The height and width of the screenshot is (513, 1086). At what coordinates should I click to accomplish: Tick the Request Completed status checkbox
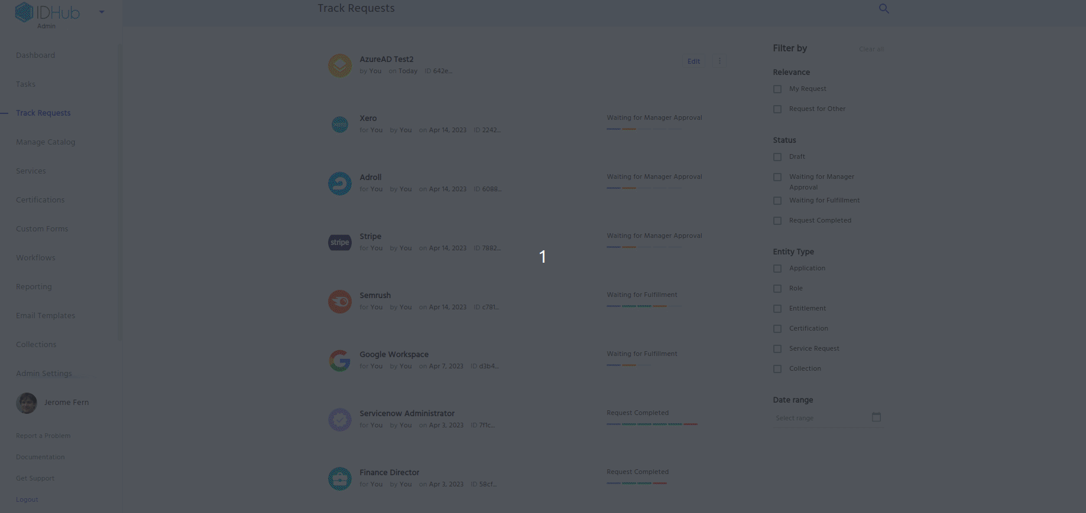(777, 221)
